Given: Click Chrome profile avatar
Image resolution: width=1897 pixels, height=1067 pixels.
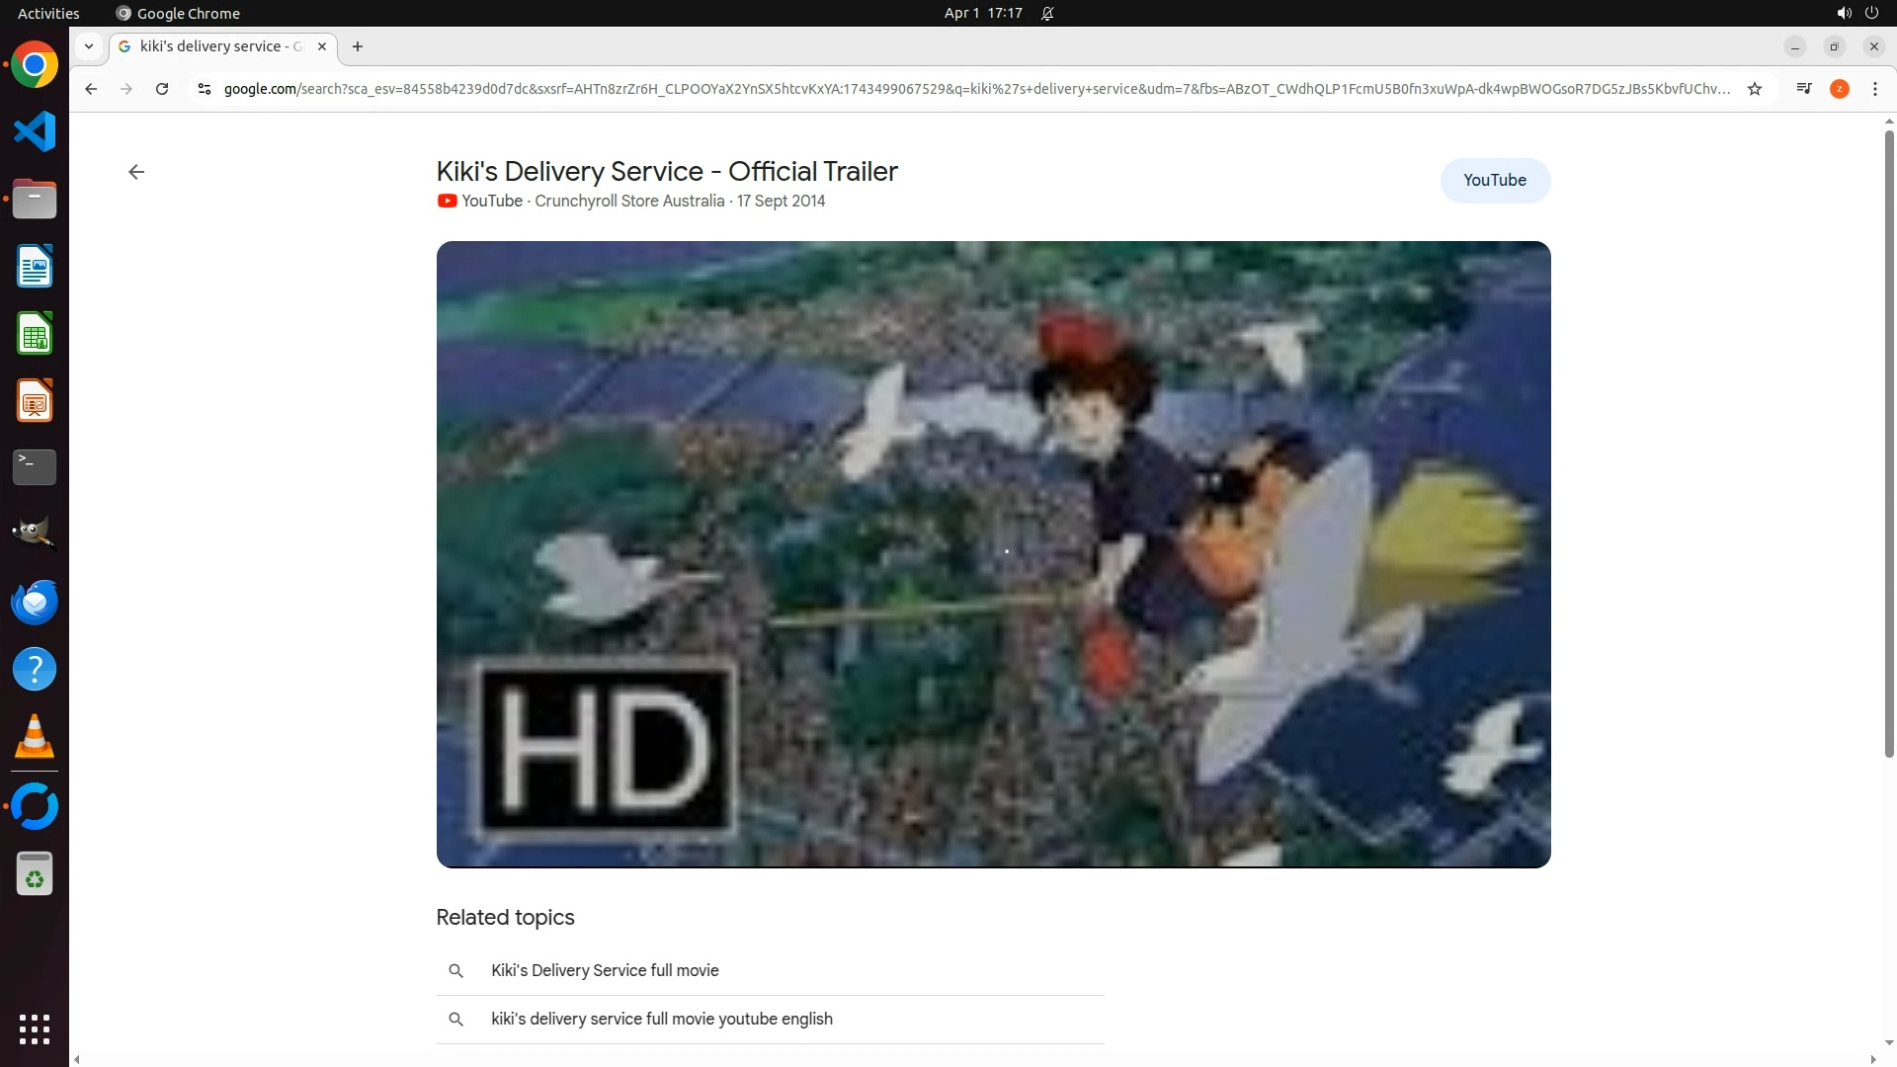Looking at the screenshot, I should coord(1839,89).
